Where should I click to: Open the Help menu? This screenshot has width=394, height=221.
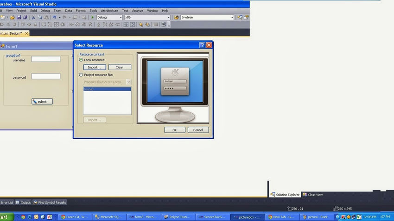[165, 11]
